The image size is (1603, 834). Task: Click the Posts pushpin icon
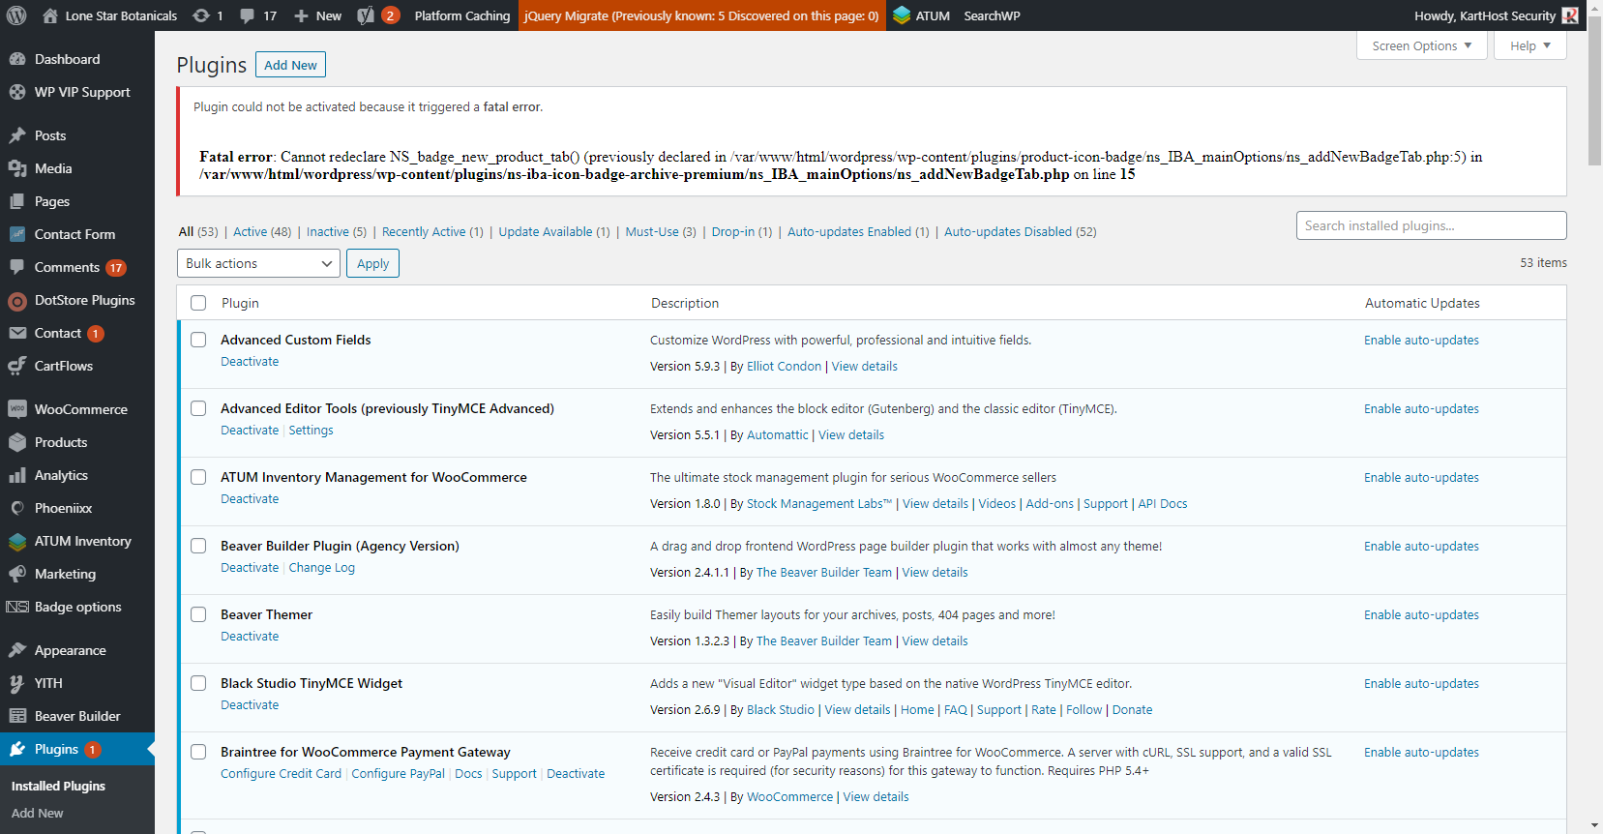(17, 135)
